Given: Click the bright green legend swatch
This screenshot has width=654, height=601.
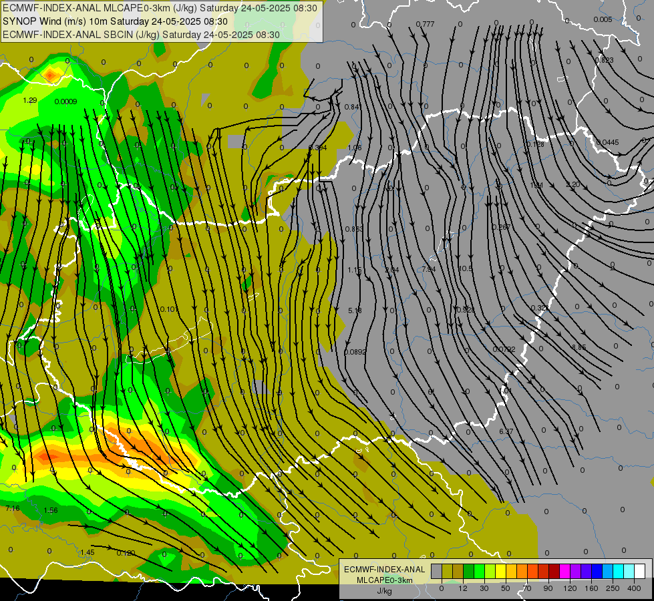Looking at the screenshot, I should tap(480, 572).
